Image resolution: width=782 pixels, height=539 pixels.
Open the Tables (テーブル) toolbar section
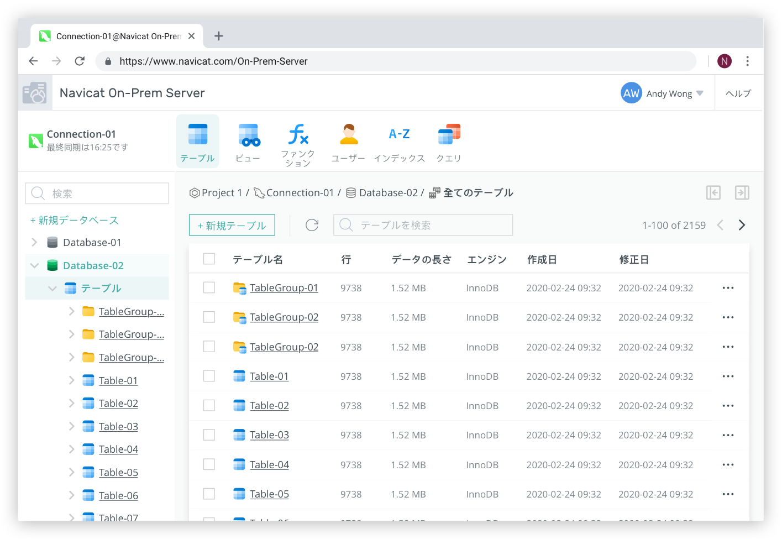point(197,142)
